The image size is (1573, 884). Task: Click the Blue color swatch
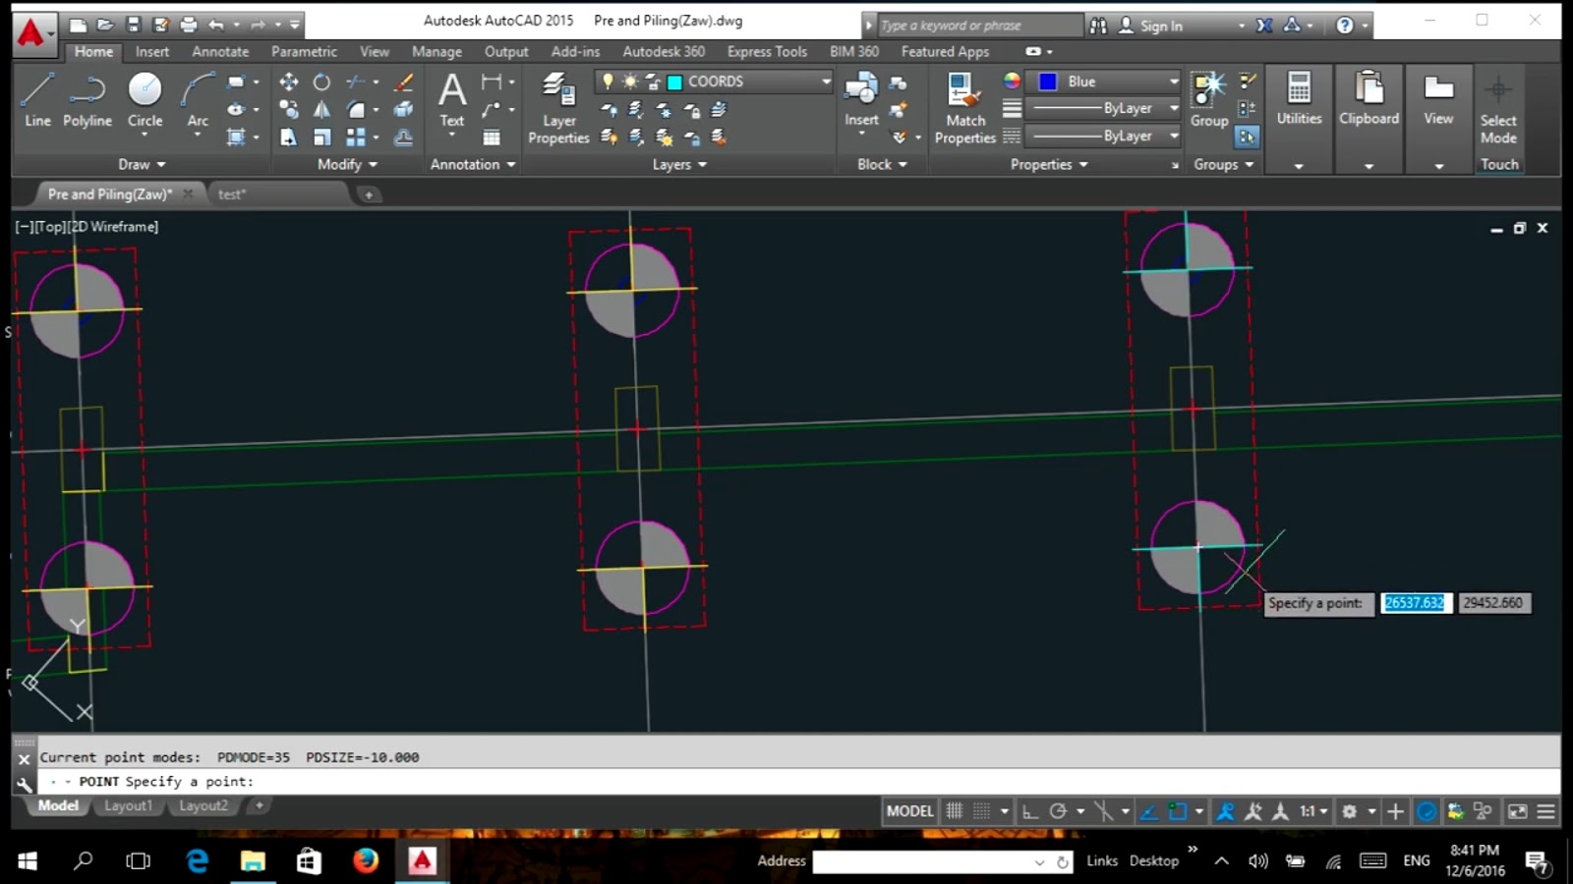(1048, 82)
